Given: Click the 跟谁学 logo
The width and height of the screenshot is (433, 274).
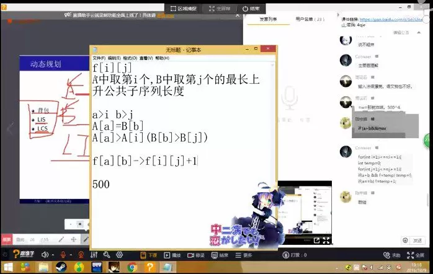Looking at the screenshot, I should [24, 254].
